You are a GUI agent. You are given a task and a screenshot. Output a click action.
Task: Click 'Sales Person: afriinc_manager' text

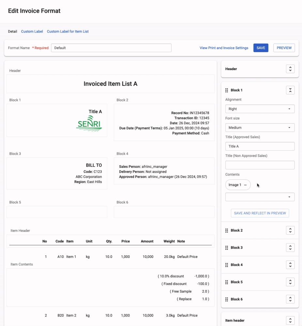point(143,167)
